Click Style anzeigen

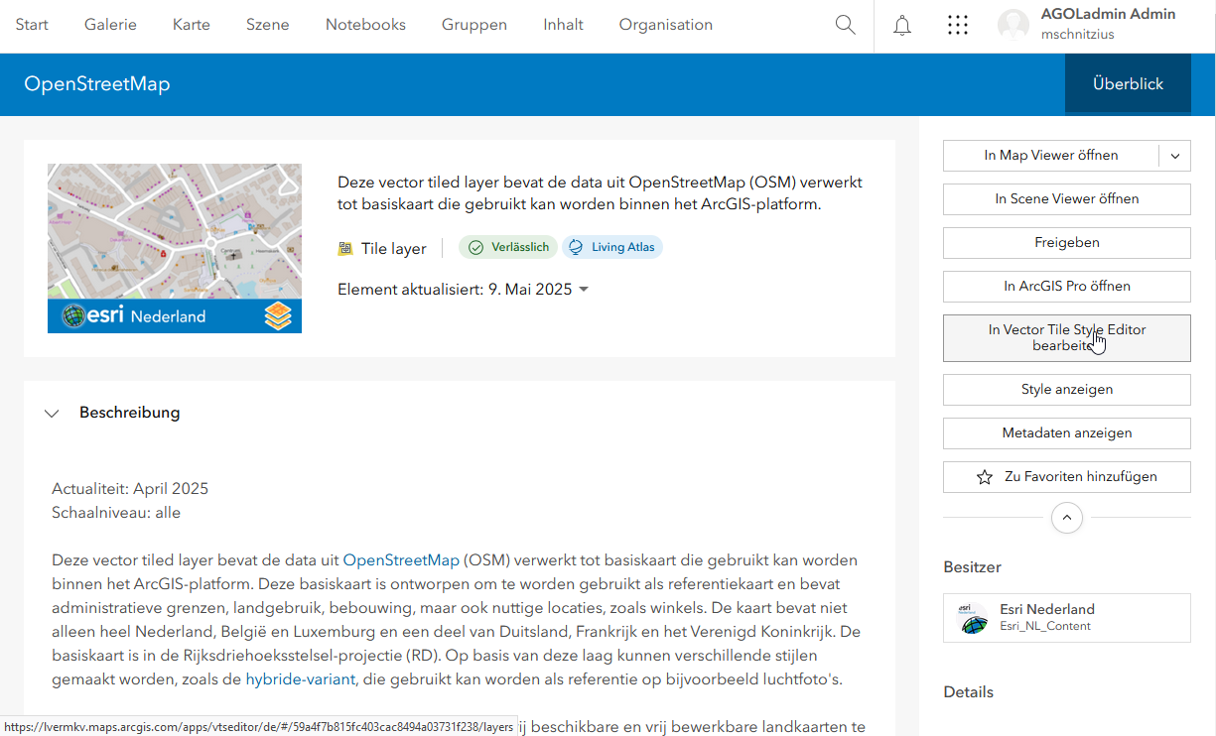tap(1067, 390)
